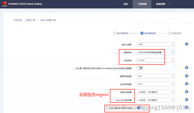This screenshot has height=113, width=194.
Task: Show help for 全局业务规模
Action: pos(187,92)
